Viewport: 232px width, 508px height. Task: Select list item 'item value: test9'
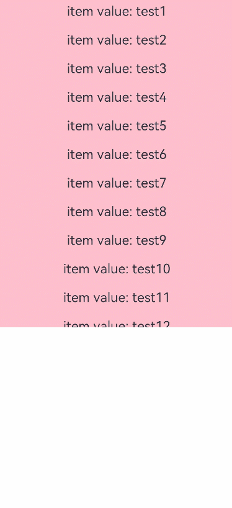pos(116,240)
